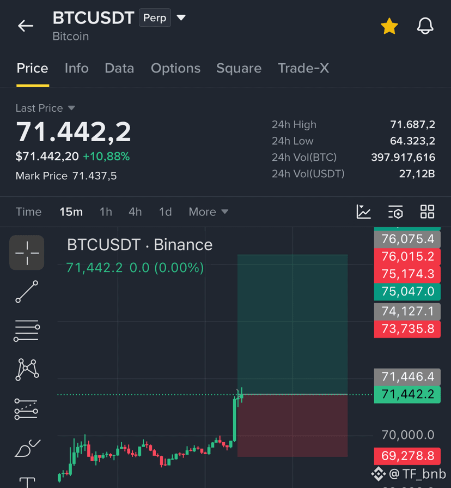Select the brush drawing tool

(x=27, y=448)
